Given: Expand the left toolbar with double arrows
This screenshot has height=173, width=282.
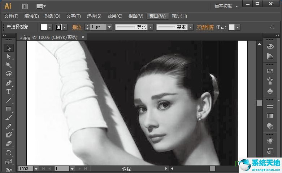Looking at the screenshot, I should coord(4,35).
